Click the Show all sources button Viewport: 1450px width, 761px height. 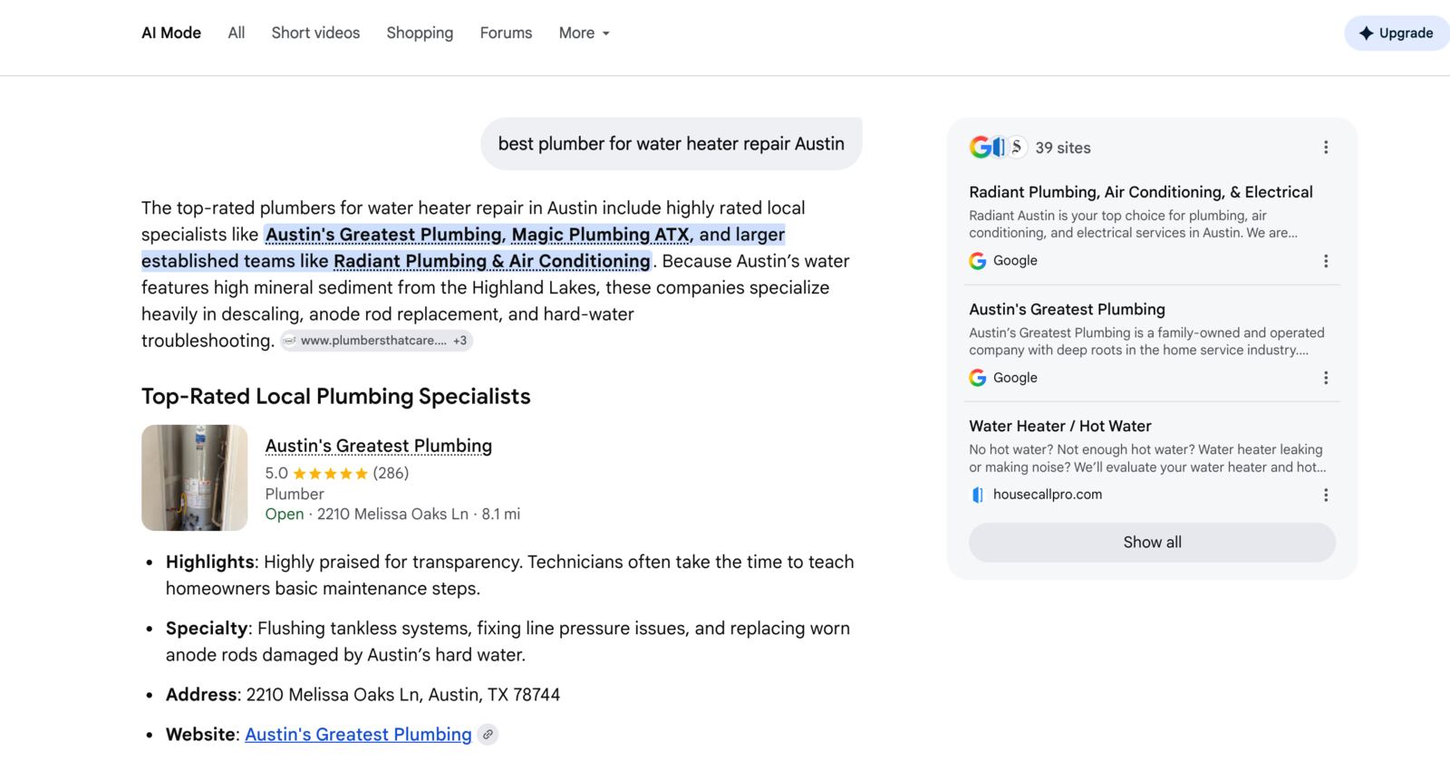(1152, 542)
